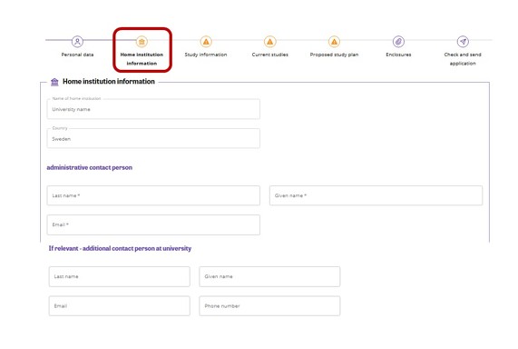Select the Home institution information step icon
The height and width of the screenshot is (349, 518).
pos(142,42)
